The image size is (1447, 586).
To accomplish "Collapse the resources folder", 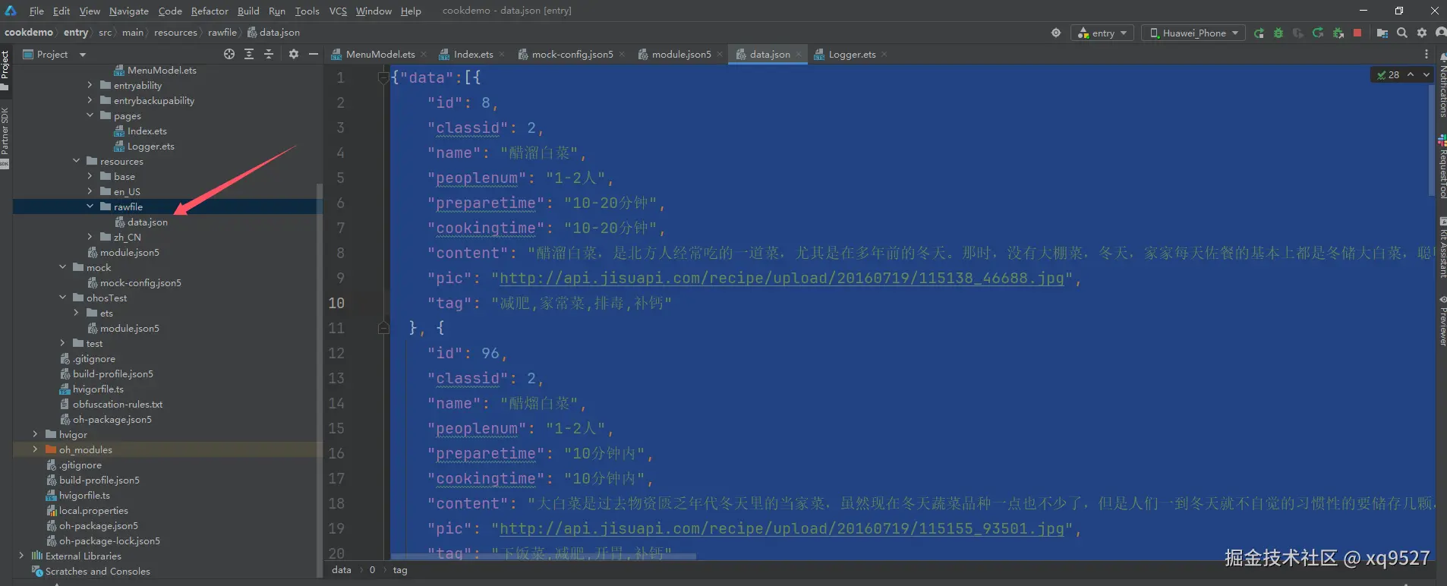I will (x=76, y=161).
